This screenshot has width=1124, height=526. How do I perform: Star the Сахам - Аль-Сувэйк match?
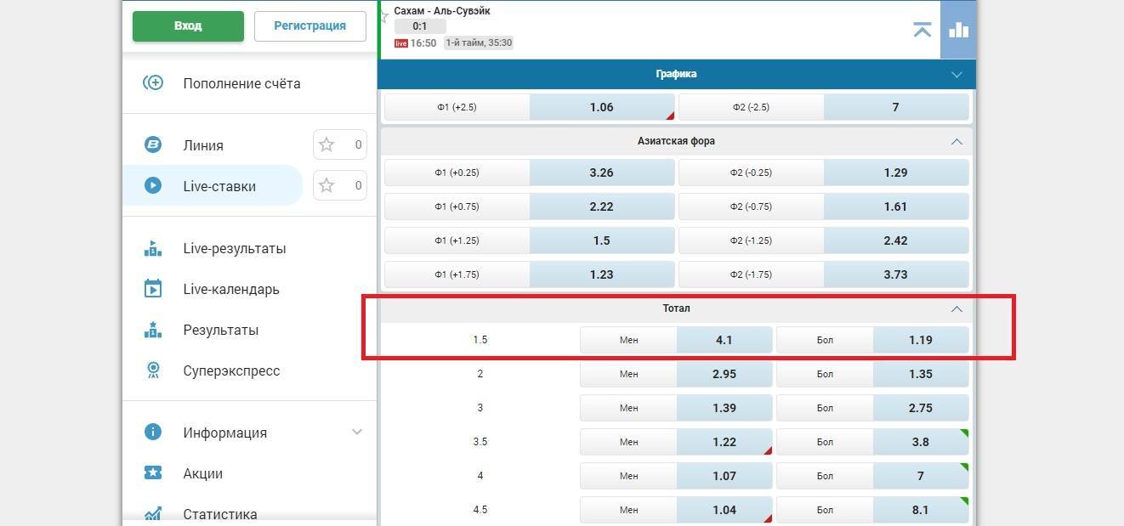[384, 16]
